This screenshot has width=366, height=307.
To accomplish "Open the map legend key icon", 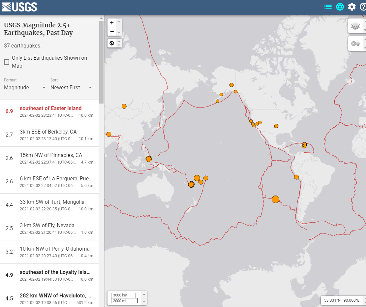I will coord(355,44).
